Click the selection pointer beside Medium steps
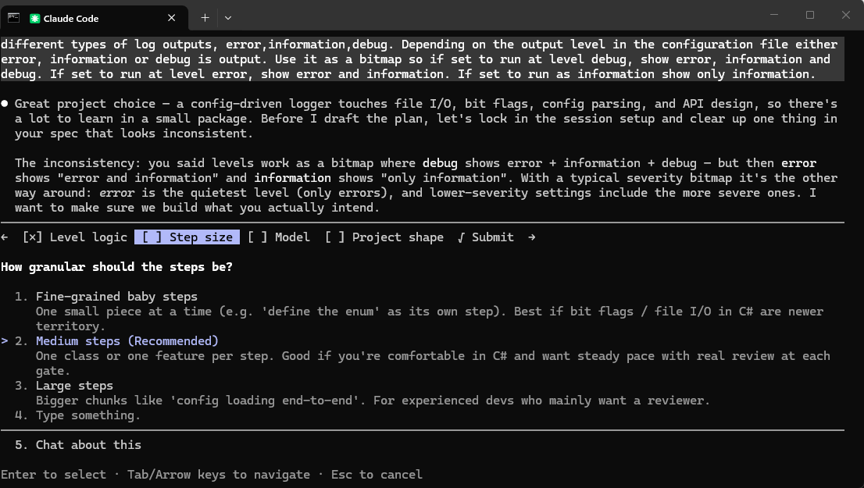864x488 pixels. [x=5, y=341]
